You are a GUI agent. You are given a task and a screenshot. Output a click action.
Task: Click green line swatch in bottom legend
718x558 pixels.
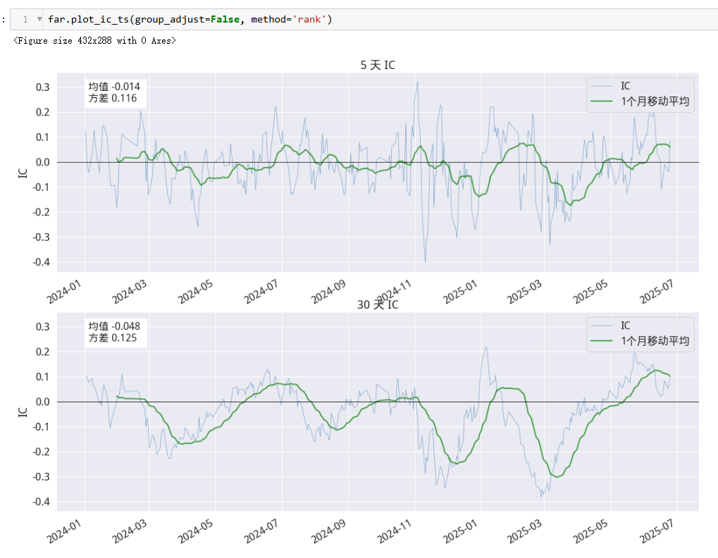pyautogui.click(x=602, y=341)
